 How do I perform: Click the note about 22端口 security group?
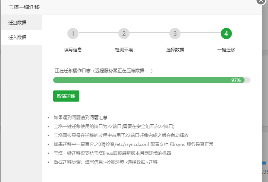[x=114, y=127]
